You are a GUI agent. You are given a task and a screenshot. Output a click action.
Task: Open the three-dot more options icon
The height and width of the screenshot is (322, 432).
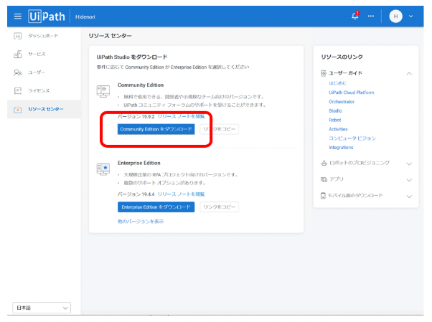point(370,16)
